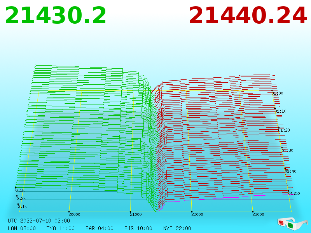Viewport: 311px width, 233px height.
Task: Click the 0.1k volume axis label
Action: [x=22, y=207]
